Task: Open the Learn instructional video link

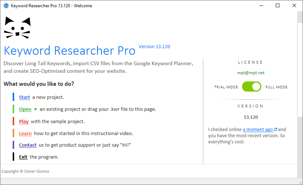Action: click(25, 134)
